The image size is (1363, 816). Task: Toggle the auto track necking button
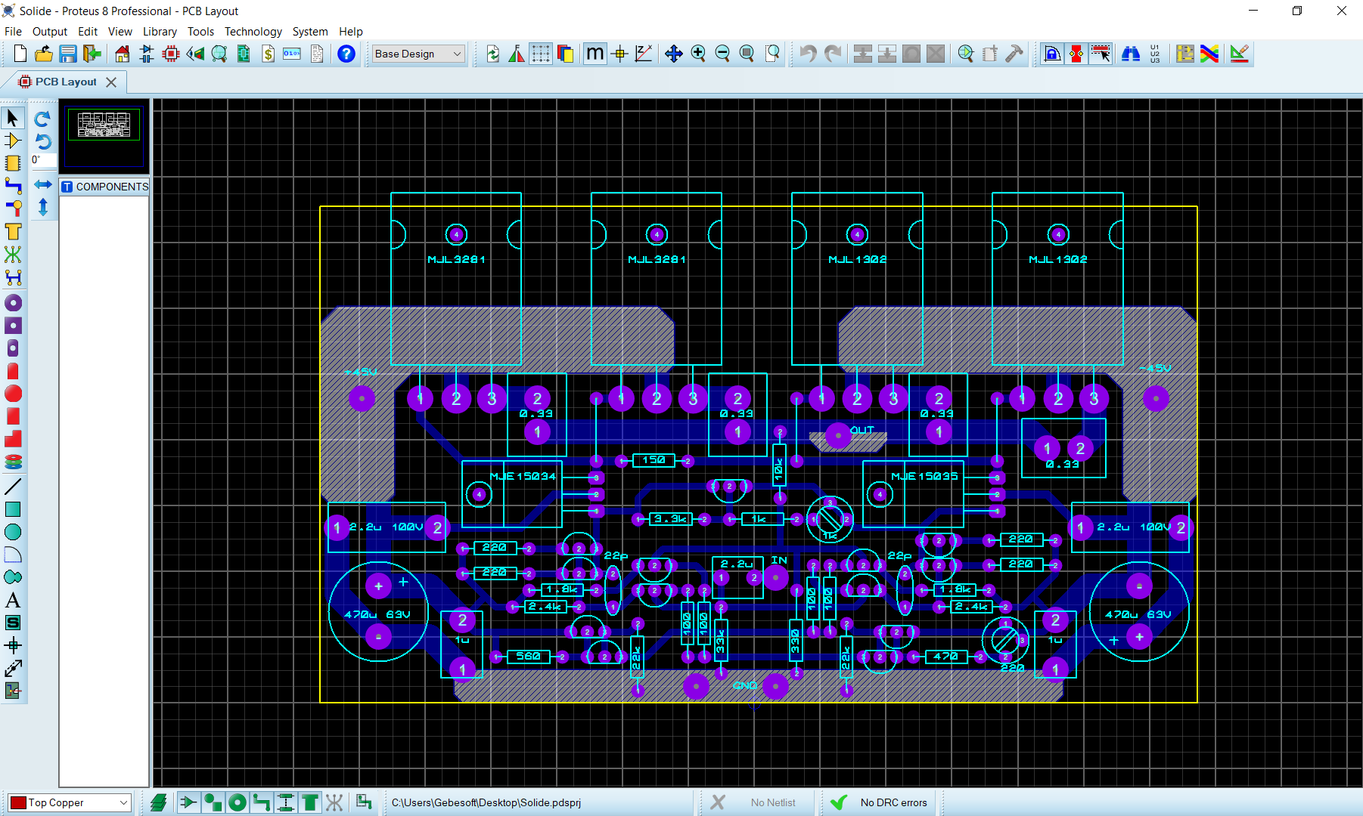coord(1076,54)
